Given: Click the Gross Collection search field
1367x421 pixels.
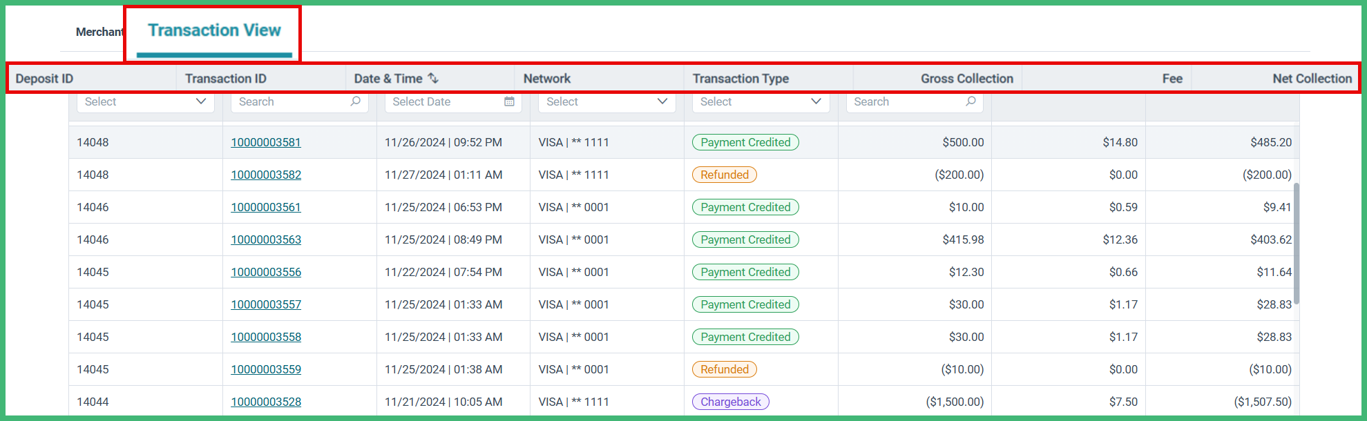Looking at the screenshot, I should tap(915, 101).
